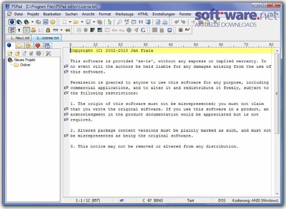Toggle the highlighted line-list button beside pilcrow
The width and height of the screenshot is (286, 209).
(26, 30)
